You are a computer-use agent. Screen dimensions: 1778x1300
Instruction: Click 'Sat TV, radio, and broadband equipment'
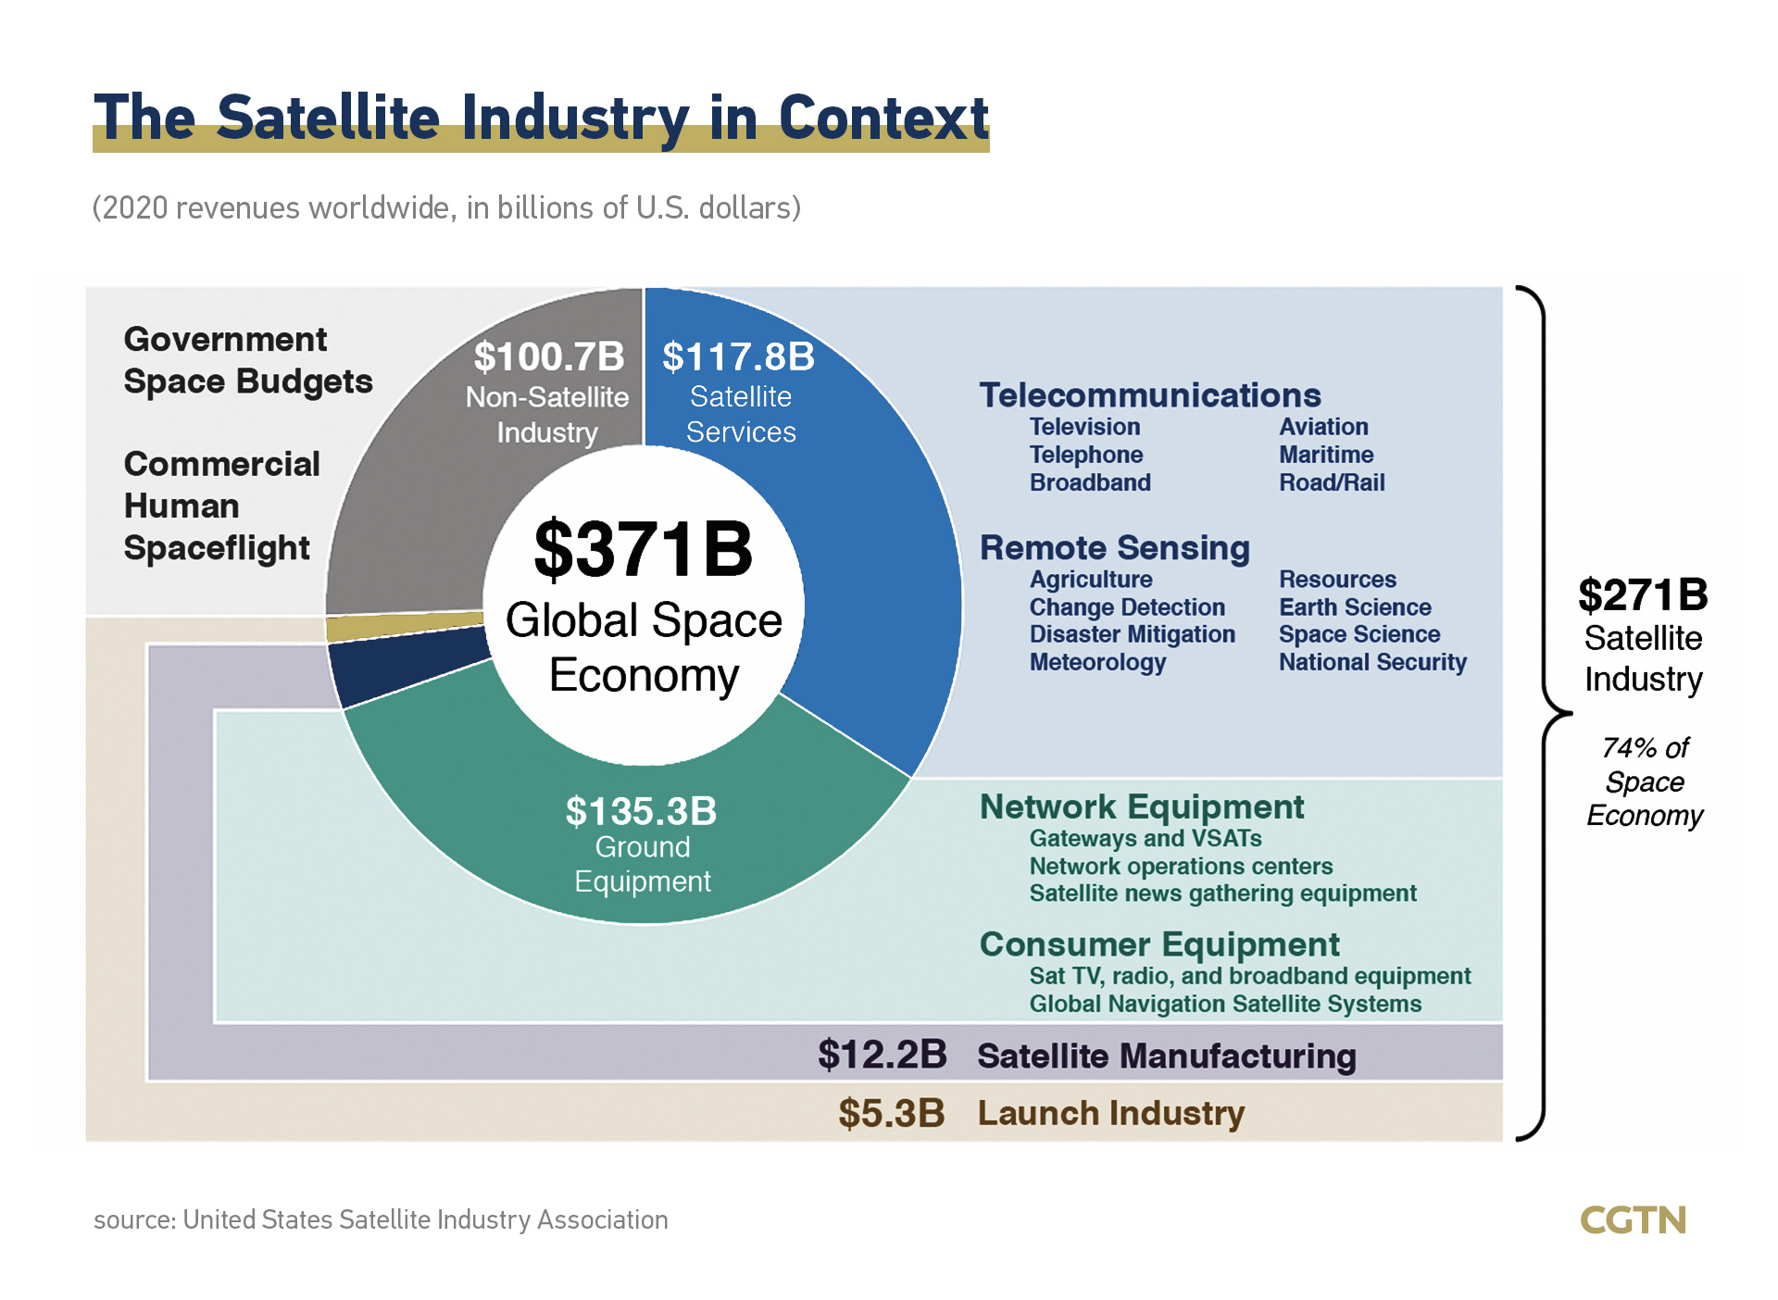(1250, 977)
